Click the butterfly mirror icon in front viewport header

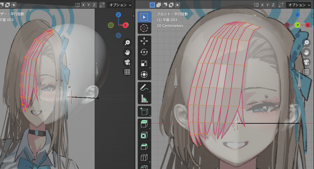[256, 5]
